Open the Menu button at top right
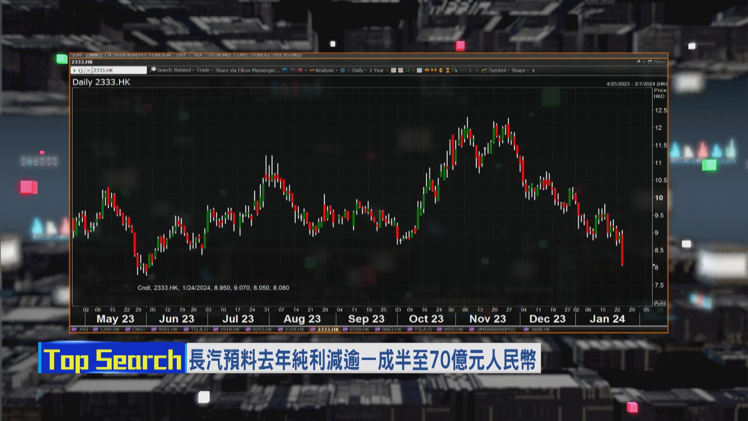 (x=660, y=62)
